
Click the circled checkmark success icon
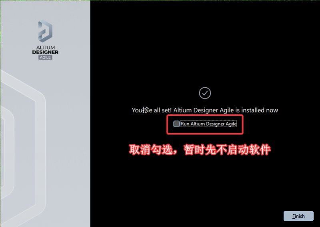205,93
